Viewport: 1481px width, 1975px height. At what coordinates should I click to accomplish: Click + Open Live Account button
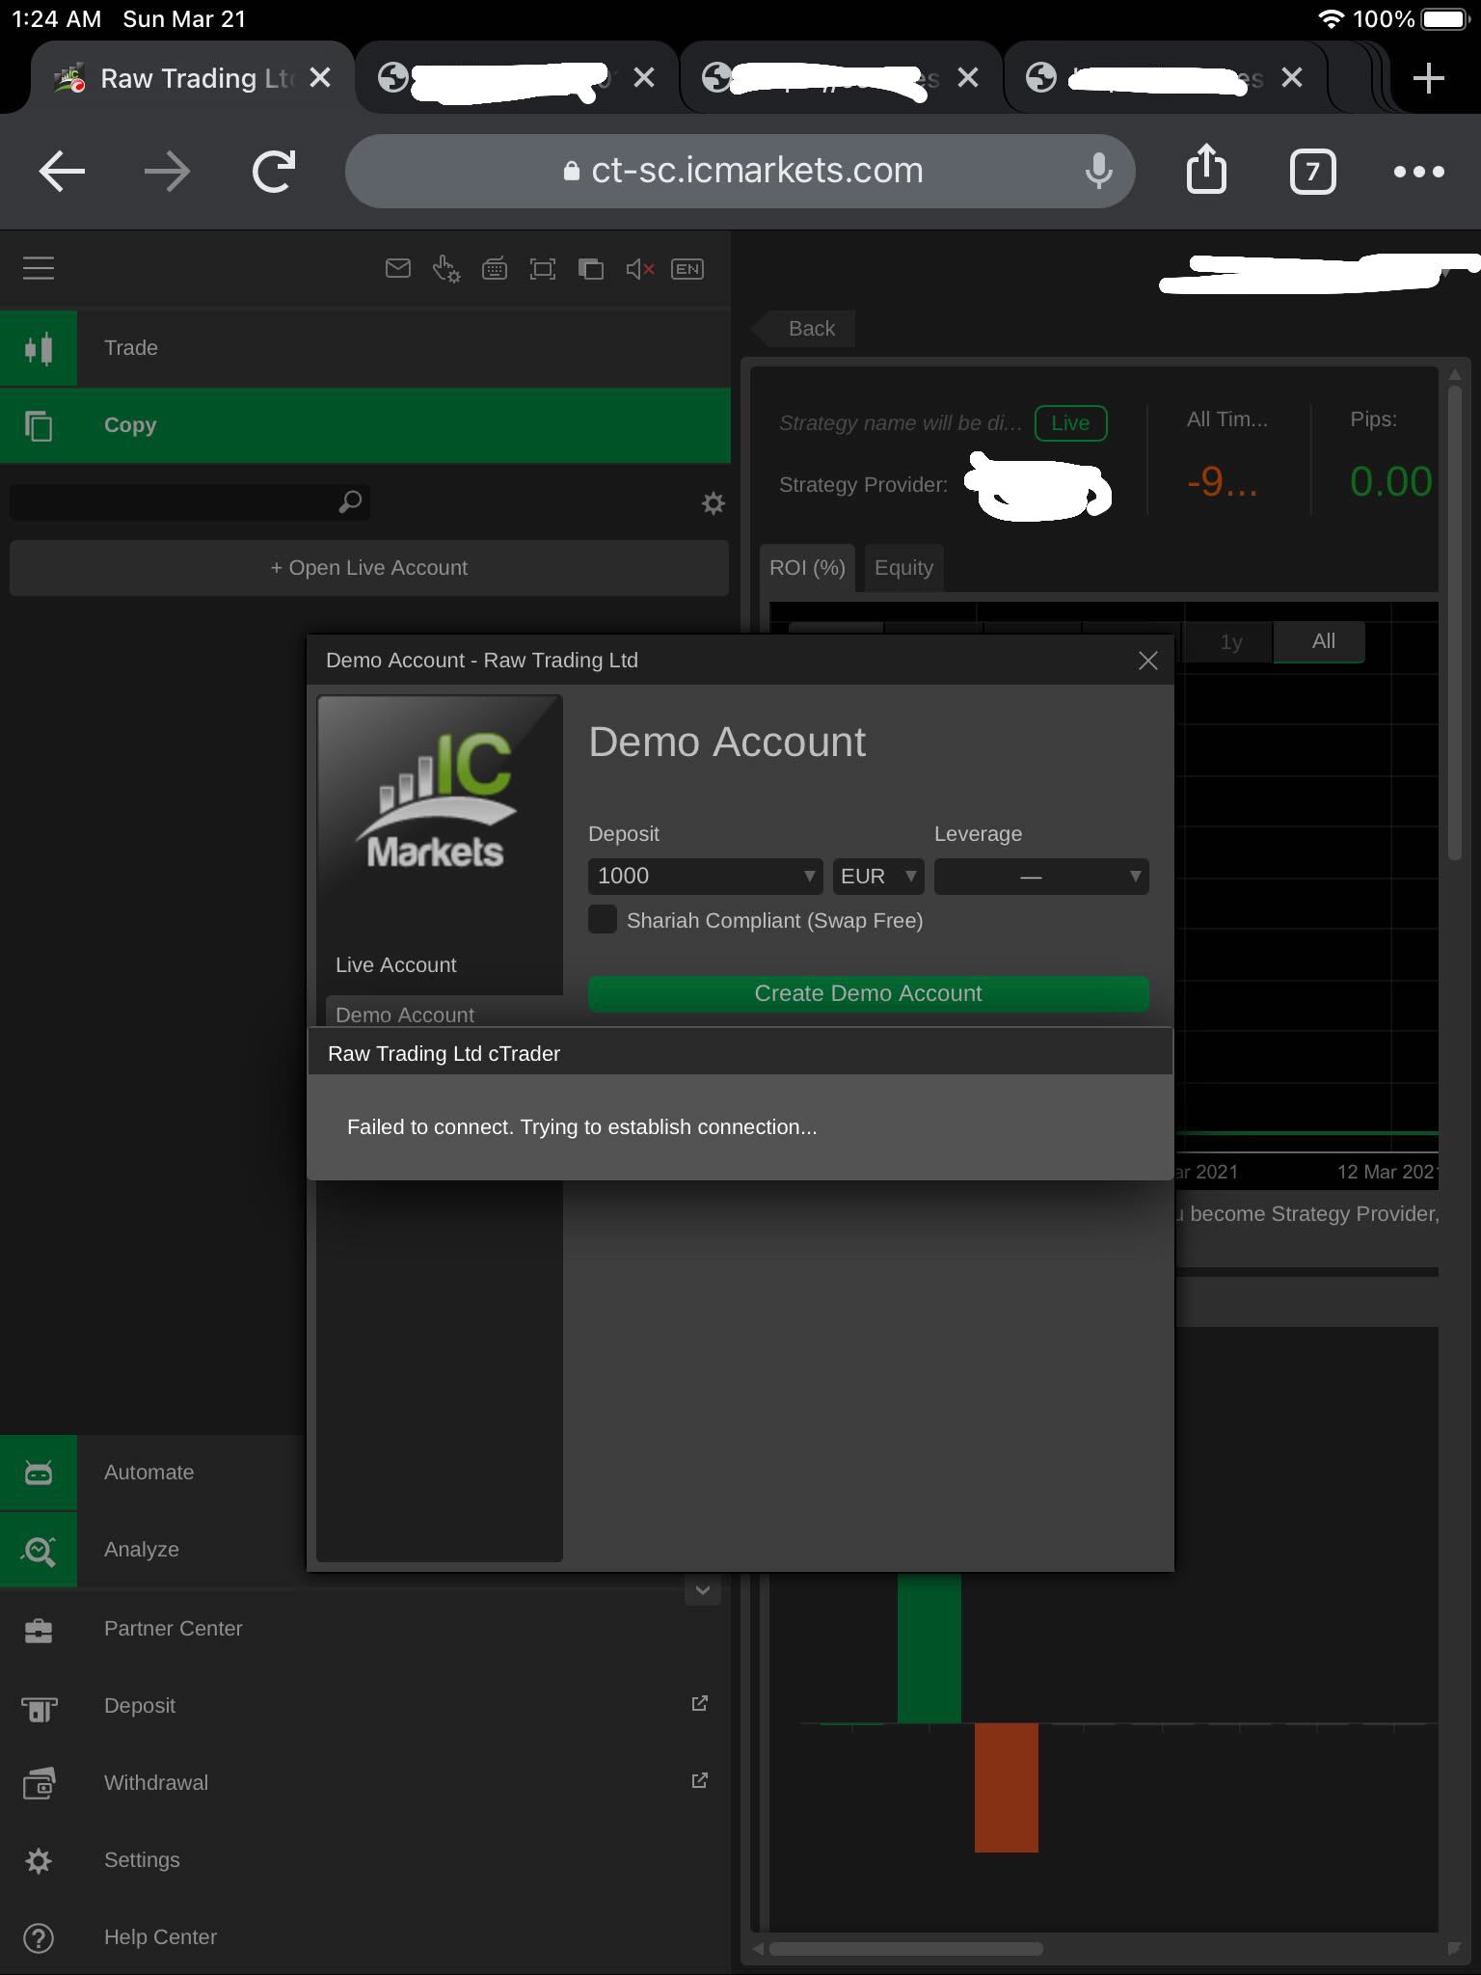pyautogui.click(x=369, y=568)
